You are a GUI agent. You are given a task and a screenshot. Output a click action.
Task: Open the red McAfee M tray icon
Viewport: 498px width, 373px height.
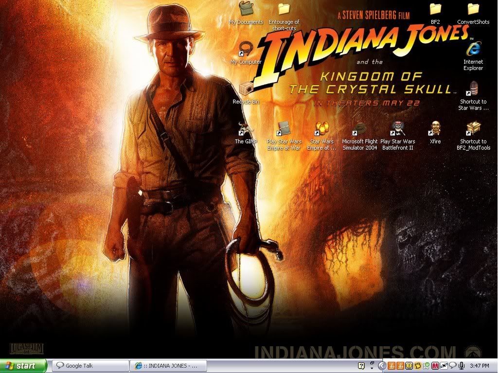(x=435, y=366)
